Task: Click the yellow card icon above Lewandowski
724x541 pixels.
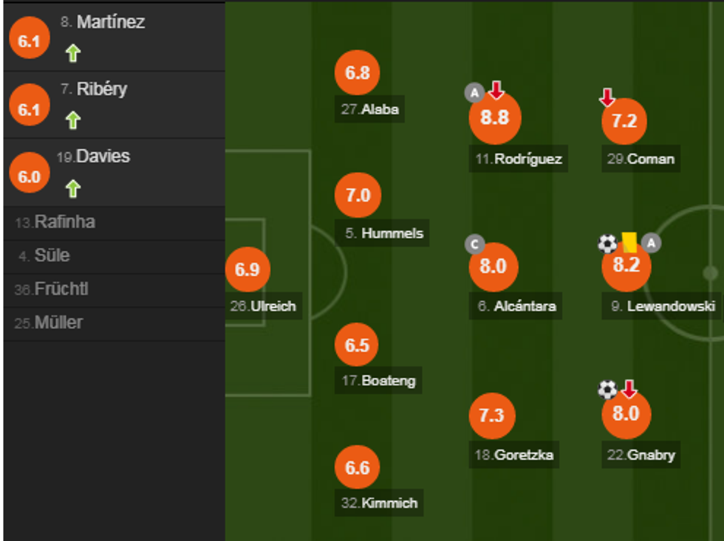Action: pos(629,242)
